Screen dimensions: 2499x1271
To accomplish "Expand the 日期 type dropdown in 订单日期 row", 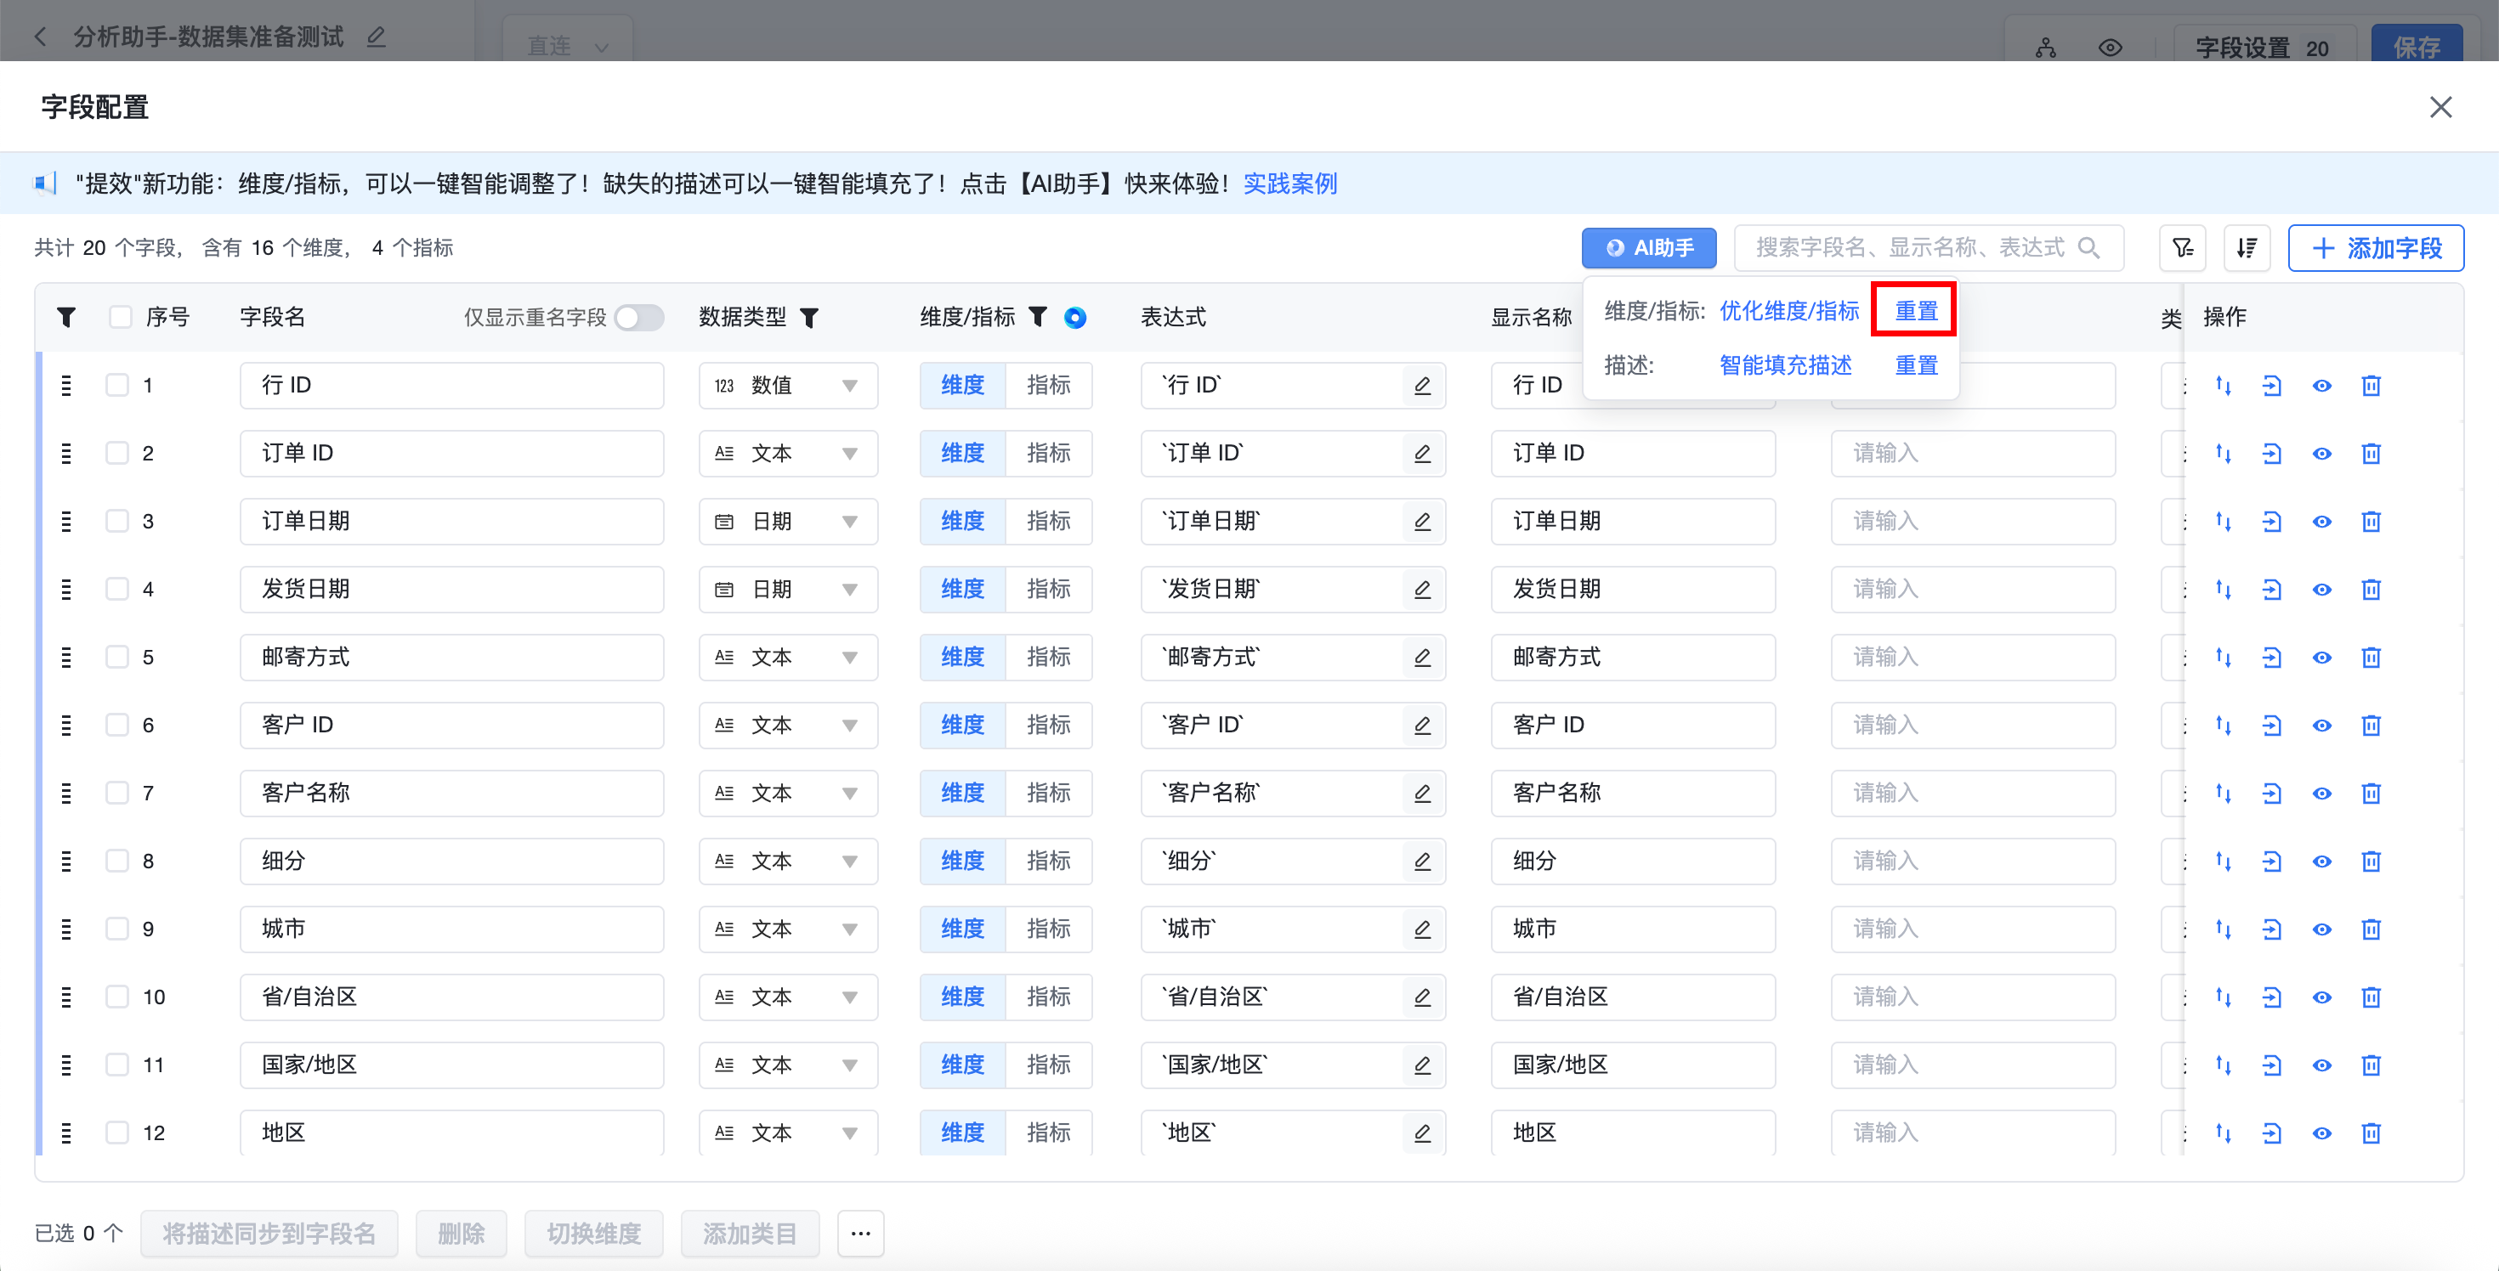I will 788,522.
